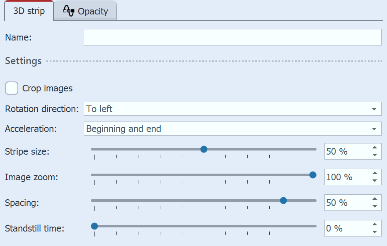The width and height of the screenshot is (387, 246).
Task: Click the lock icon on the Opacity tab
Action: tap(70, 11)
